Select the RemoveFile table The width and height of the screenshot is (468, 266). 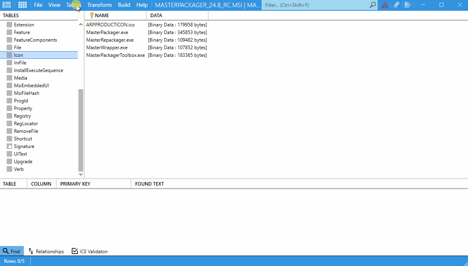26,131
